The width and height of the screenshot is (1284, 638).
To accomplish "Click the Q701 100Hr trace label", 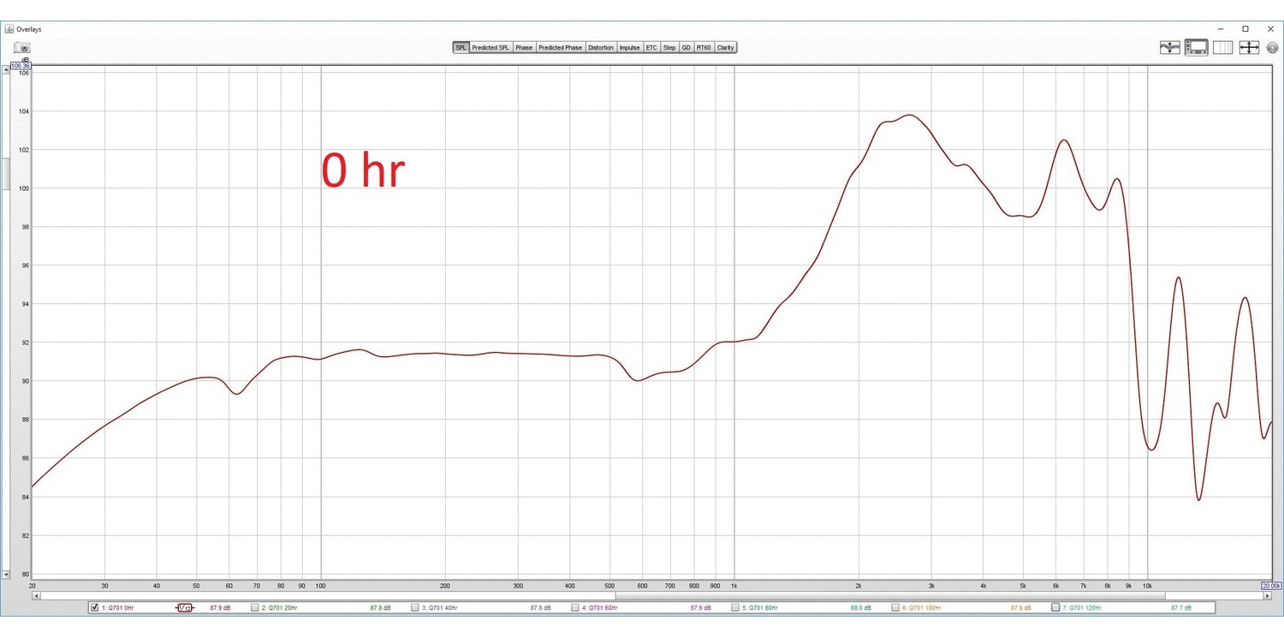I will 922,608.
